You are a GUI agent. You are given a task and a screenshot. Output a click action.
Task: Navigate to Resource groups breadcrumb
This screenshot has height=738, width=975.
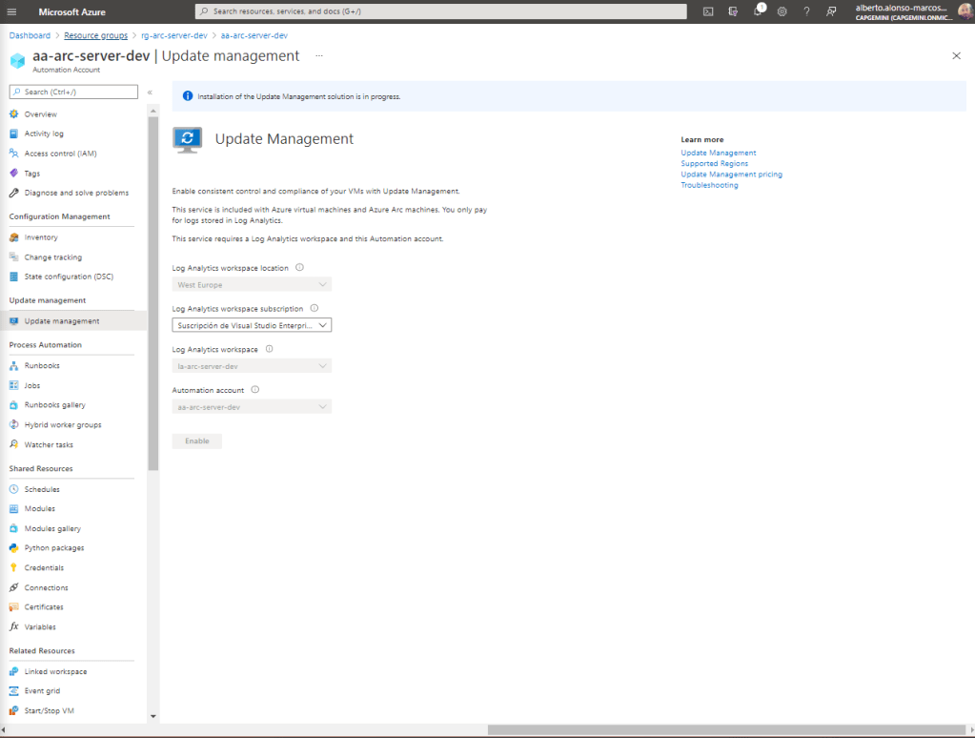[95, 35]
